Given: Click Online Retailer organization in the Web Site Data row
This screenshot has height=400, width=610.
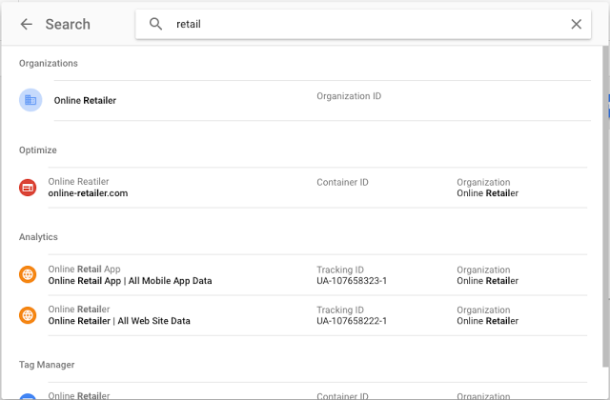Looking at the screenshot, I should click(487, 321).
